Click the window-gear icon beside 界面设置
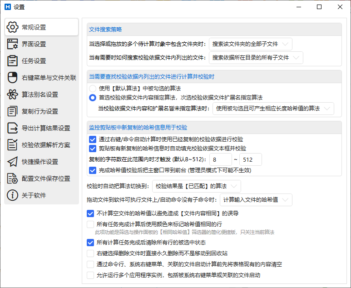This screenshot has height=288, width=351. click(x=12, y=44)
